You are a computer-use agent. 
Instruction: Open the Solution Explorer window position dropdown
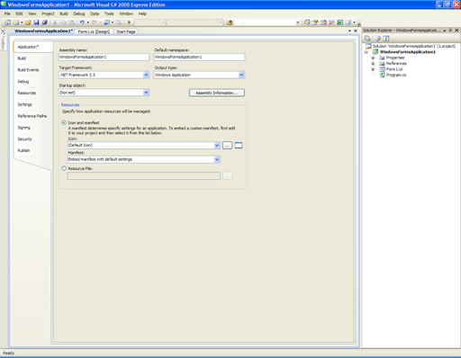(445, 31)
